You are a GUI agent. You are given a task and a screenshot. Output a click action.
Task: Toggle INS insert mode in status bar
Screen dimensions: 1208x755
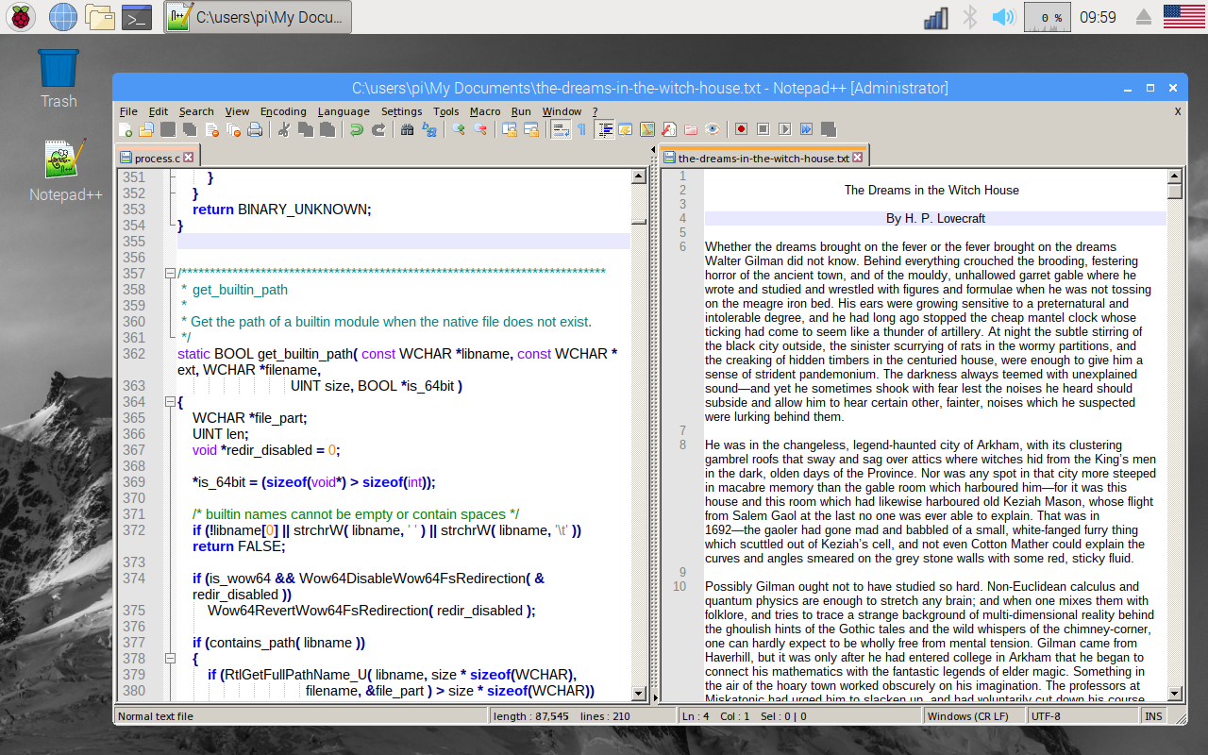point(1153,715)
